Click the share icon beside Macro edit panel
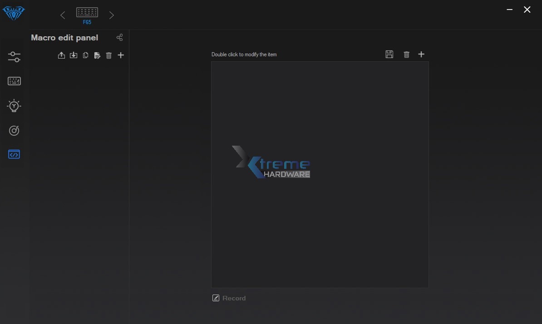This screenshot has height=324, width=542. [119, 38]
